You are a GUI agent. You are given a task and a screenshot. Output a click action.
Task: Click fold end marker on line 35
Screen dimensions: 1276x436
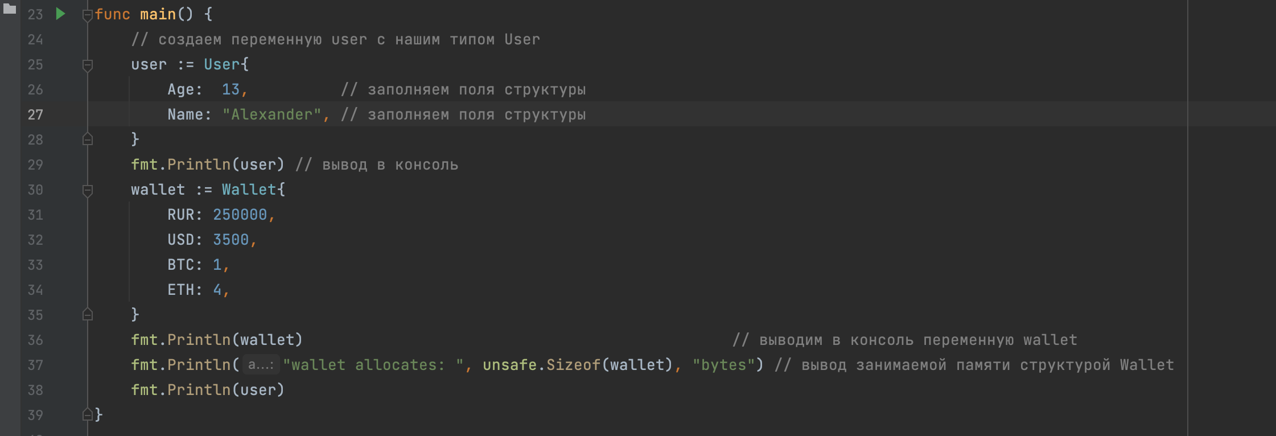[x=88, y=315]
